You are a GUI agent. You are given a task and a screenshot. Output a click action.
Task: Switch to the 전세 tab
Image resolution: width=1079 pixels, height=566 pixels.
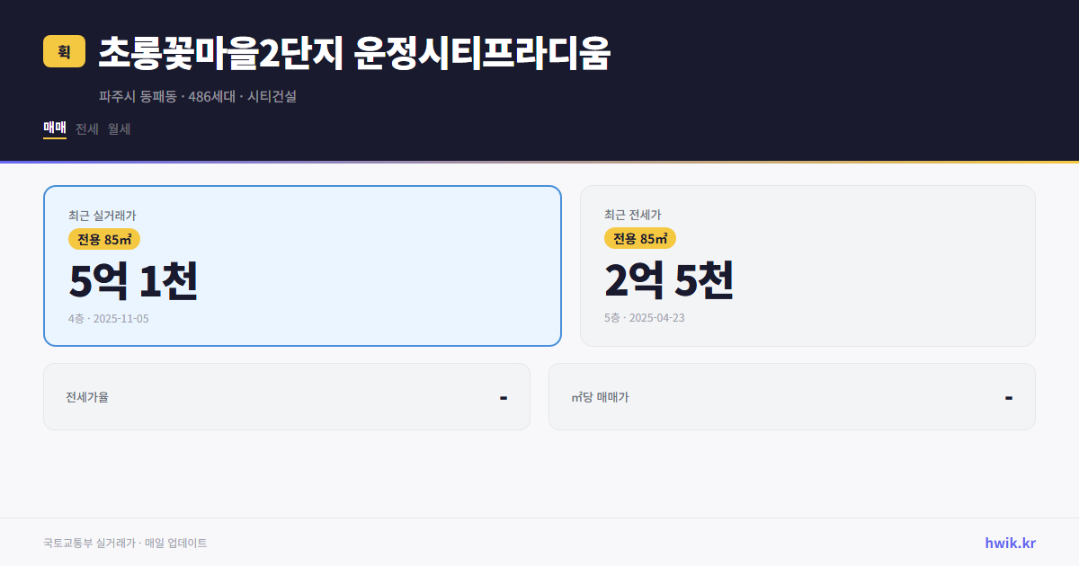86,128
